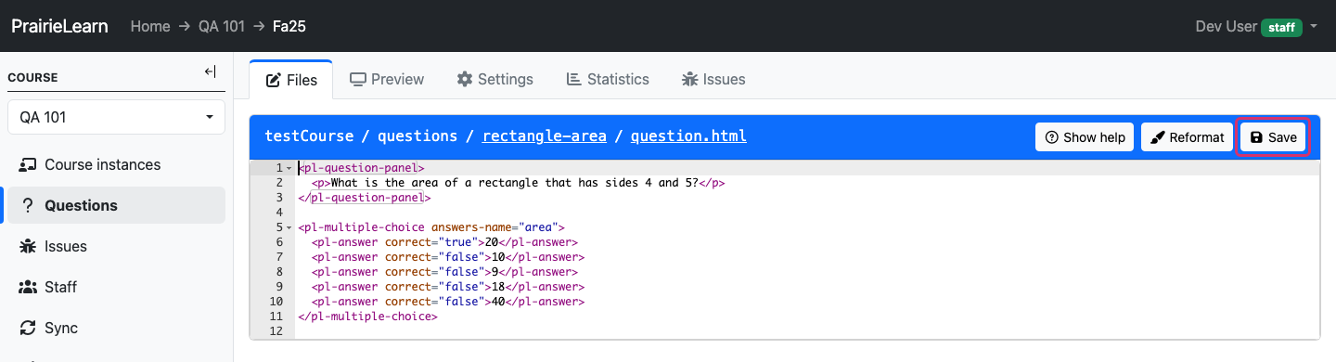Select Questions in sidebar
The width and height of the screenshot is (1336, 362).
(116, 205)
